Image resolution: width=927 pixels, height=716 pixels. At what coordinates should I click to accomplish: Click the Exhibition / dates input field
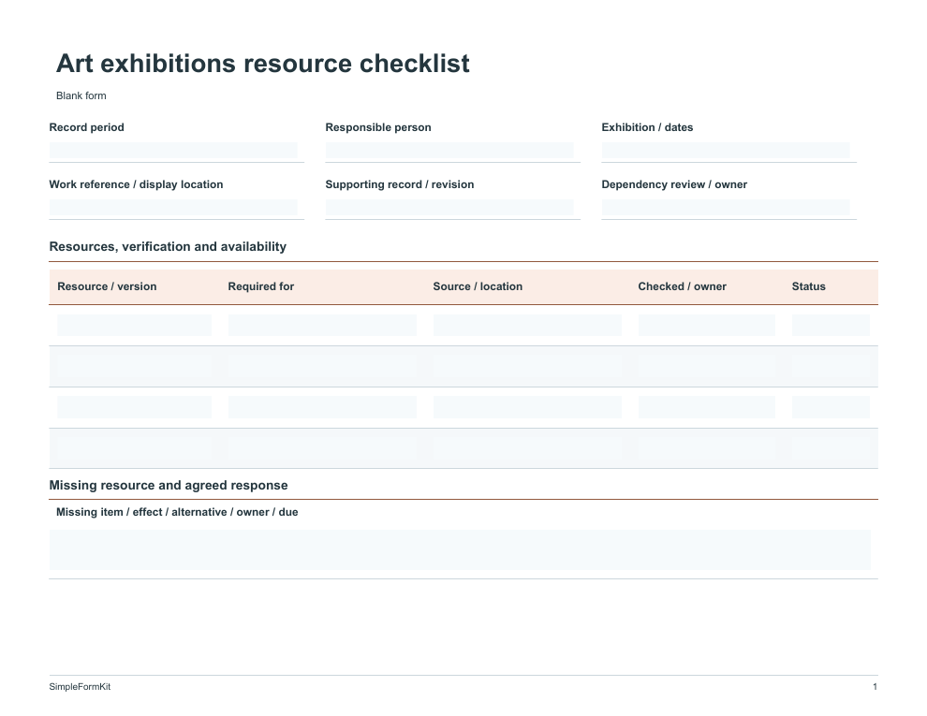[726, 152]
